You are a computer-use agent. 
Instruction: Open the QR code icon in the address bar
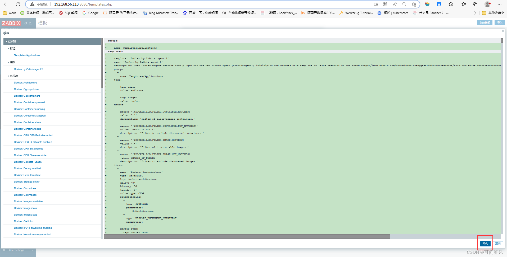coord(385,4)
